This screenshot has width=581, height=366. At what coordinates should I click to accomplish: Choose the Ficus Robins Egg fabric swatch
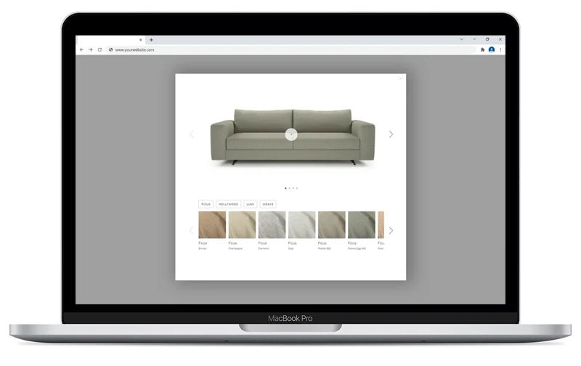[x=362, y=225]
